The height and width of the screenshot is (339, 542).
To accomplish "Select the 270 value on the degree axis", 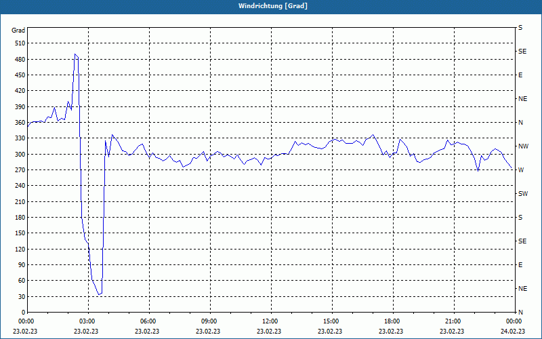I will point(21,170).
